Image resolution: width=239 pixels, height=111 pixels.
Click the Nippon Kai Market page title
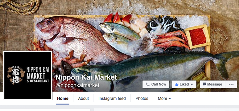[x=86, y=77]
